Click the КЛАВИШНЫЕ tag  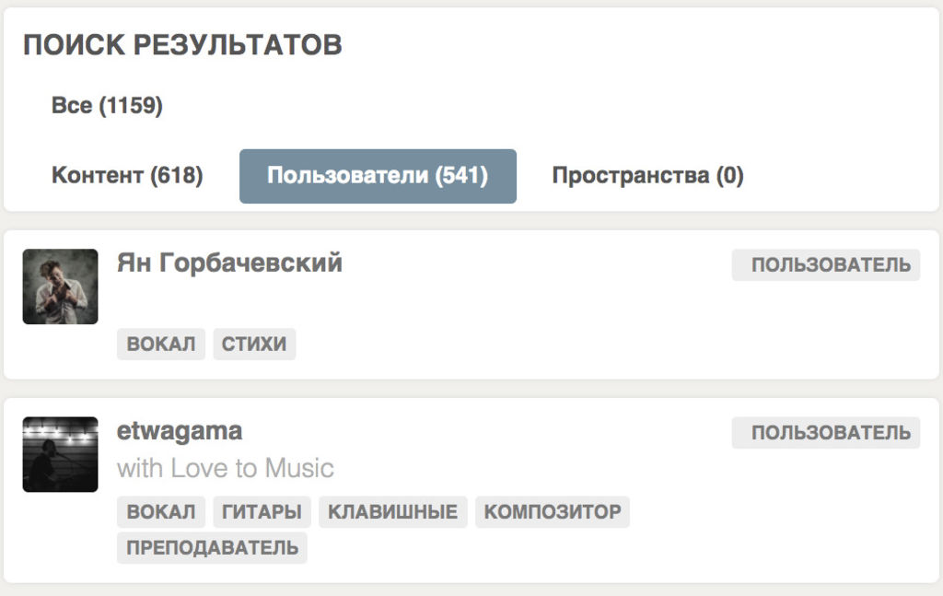392,512
